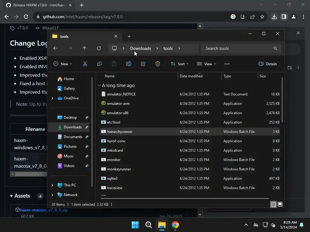The width and height of the screenshot is (310, 232).
Task: Open Chrome three-dot menu
Action: (303, 17)
